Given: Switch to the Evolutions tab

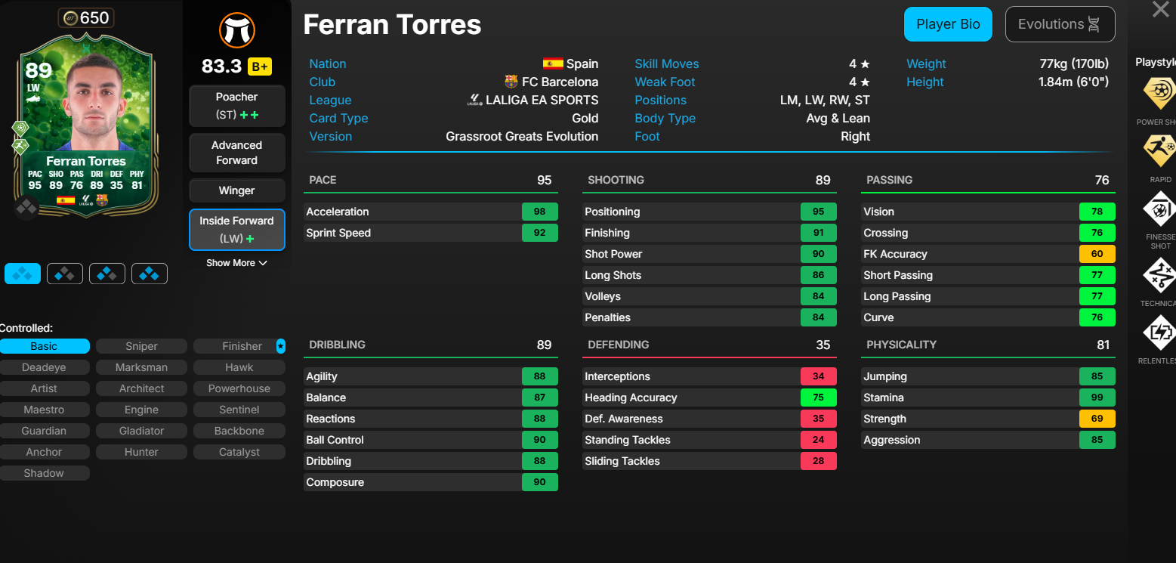Looking at the screenshot, I should [1060, 24].
